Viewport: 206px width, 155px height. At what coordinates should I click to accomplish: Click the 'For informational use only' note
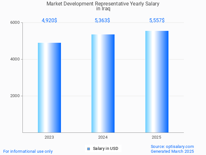(28, 151)
